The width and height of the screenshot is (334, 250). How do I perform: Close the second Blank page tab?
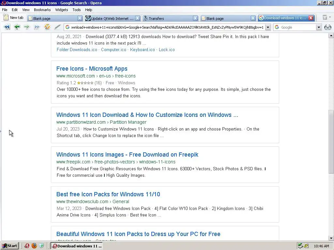pos(253,18)
